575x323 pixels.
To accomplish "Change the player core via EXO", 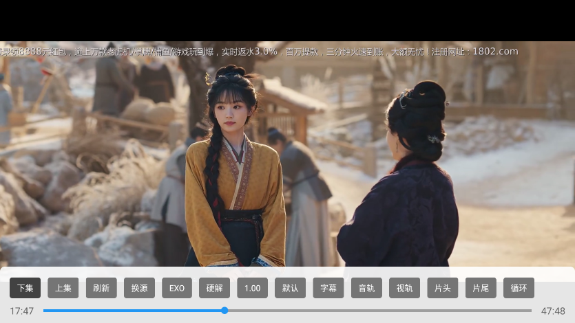I will (177, 288).
